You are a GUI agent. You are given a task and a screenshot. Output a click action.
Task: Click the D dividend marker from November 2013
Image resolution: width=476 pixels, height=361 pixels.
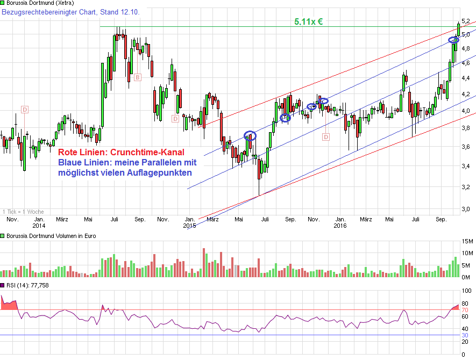[25, 110]
